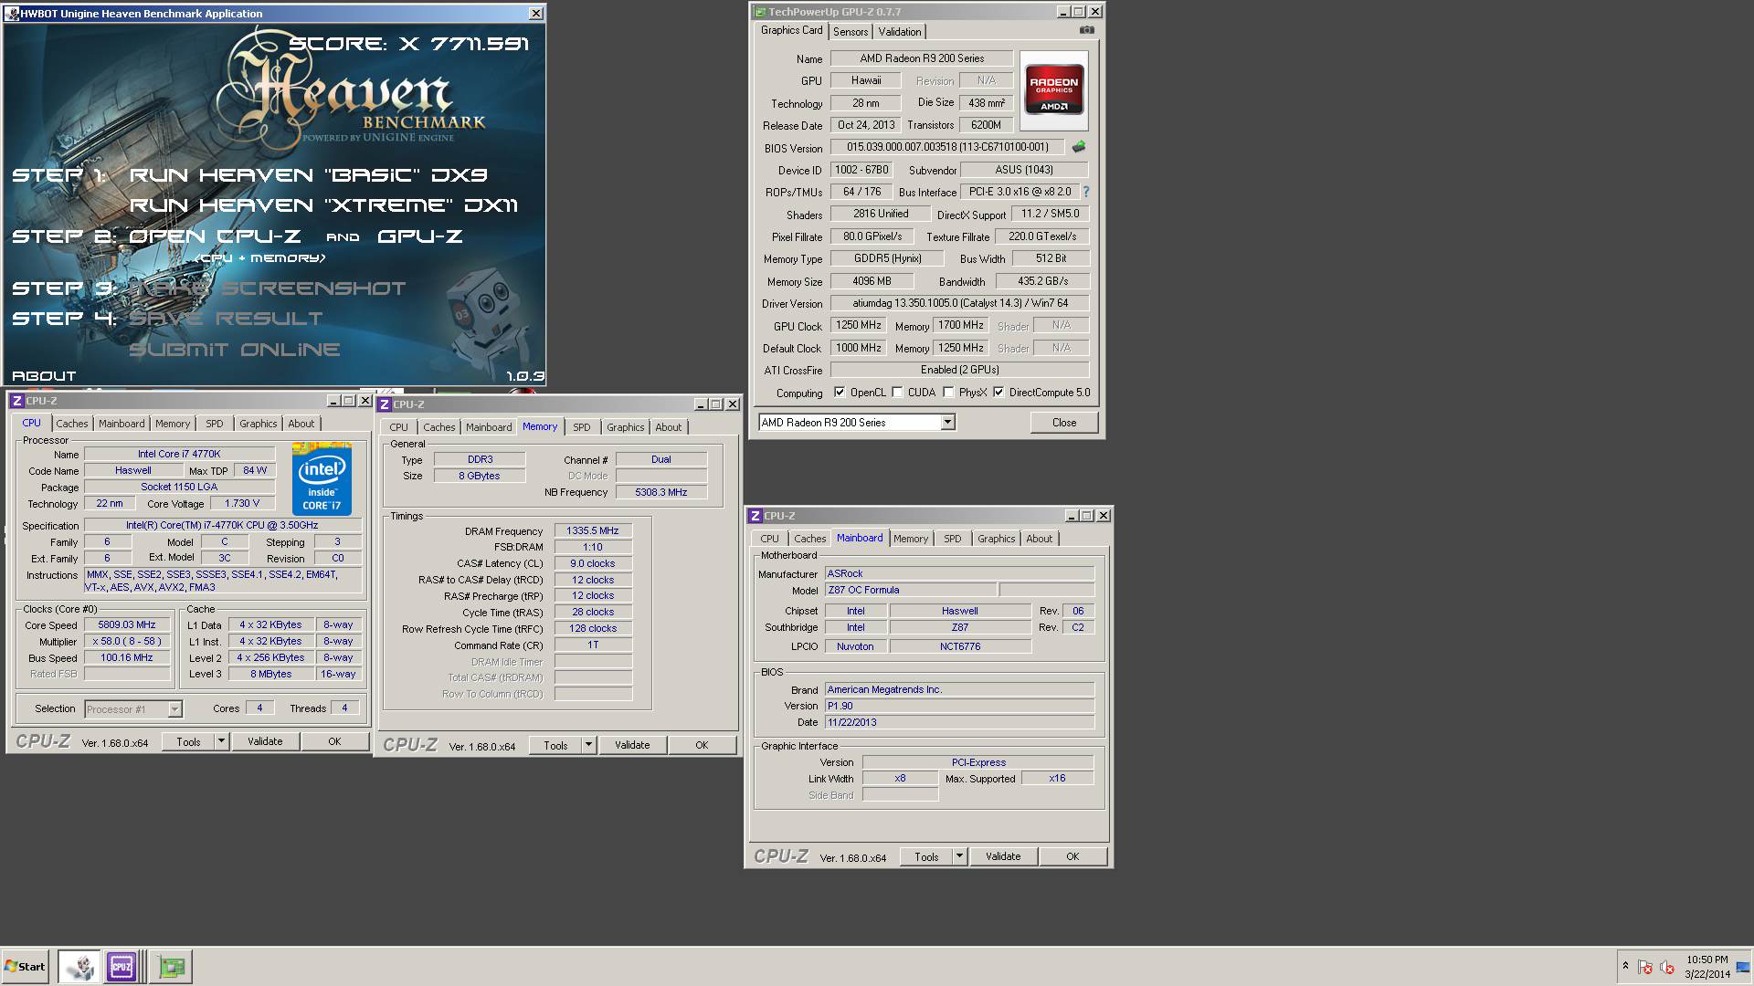
Task: Click the BIOS save chip icon in GPU-Z
Action: [1079, 146]
